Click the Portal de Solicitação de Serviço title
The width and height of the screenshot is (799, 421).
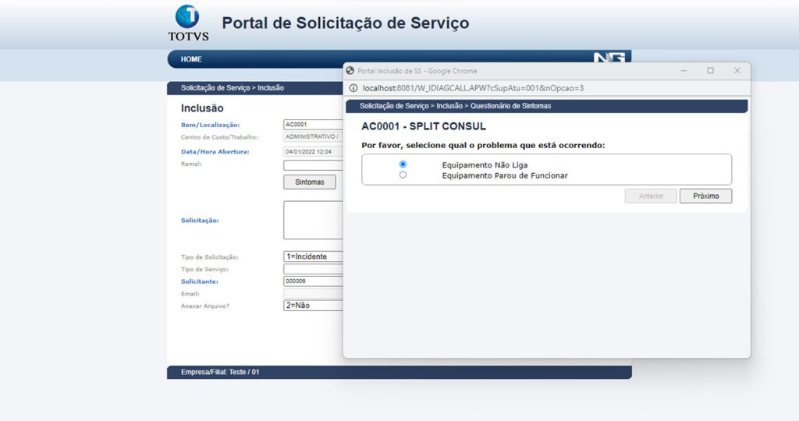click(x=346, y=23)
